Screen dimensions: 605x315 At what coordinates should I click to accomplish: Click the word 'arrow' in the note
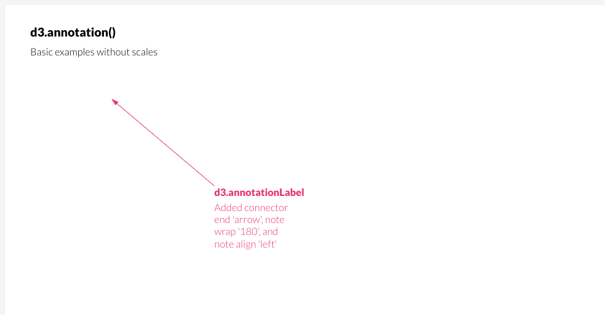click(x=247, y=220)
